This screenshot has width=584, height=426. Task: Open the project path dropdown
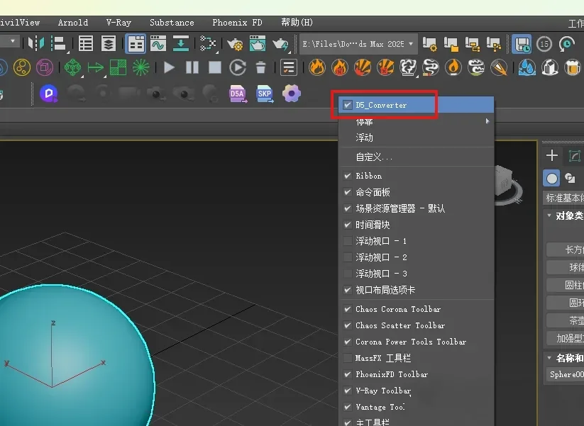coord(358,44)
